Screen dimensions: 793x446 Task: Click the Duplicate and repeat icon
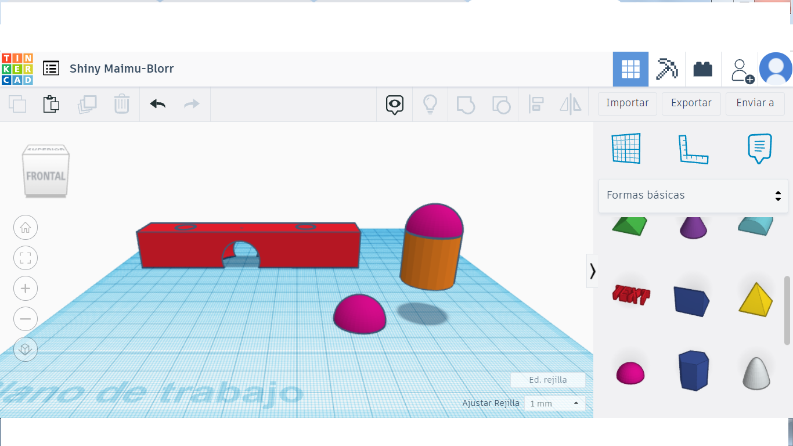pyautogui.click(x=87, y=104)
